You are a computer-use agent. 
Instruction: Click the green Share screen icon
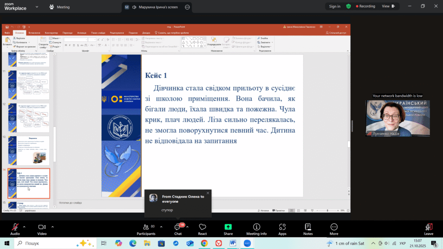(228, 227)
